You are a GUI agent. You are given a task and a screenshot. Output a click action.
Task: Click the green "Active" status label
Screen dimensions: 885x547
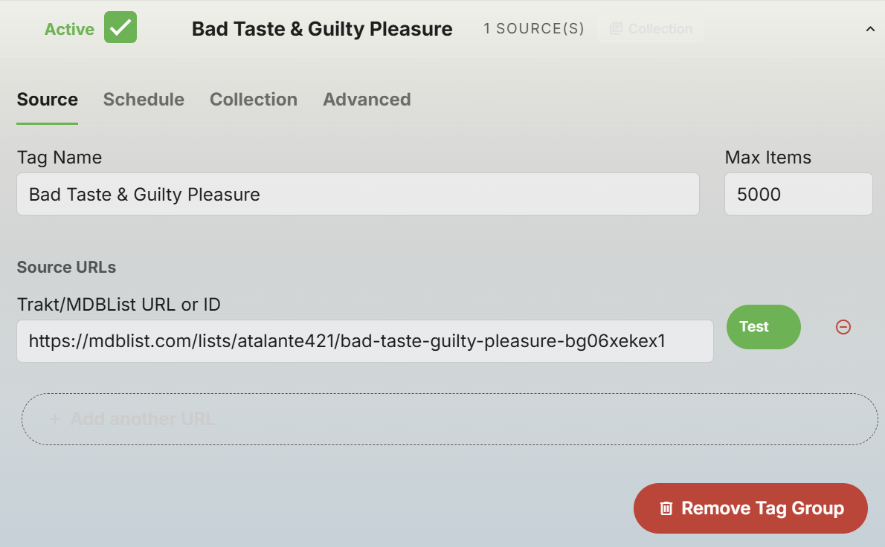69,29
